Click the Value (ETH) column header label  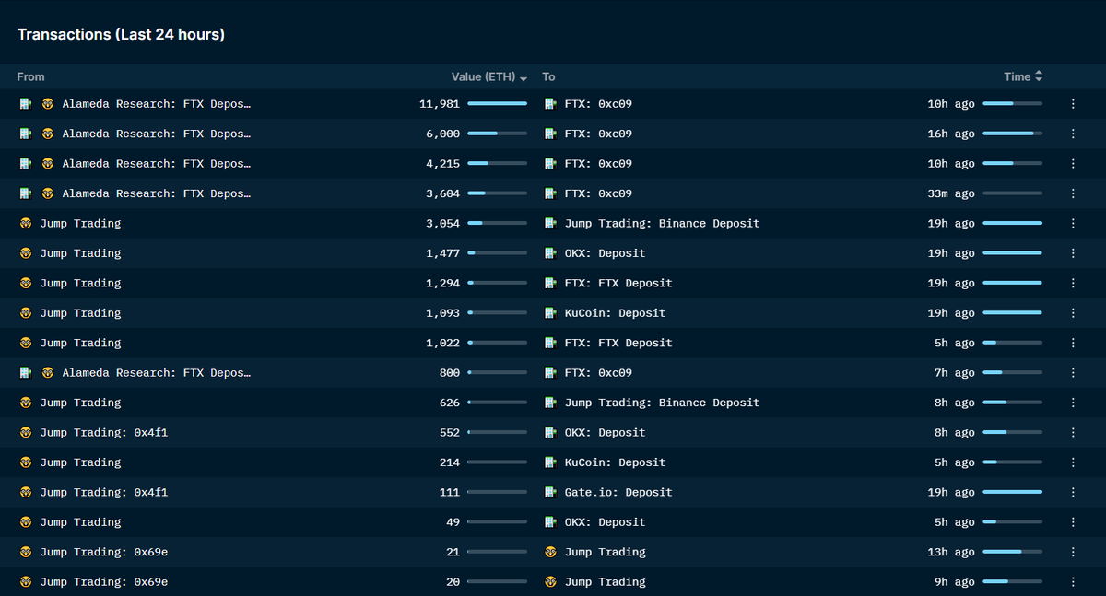click(483, 76)
